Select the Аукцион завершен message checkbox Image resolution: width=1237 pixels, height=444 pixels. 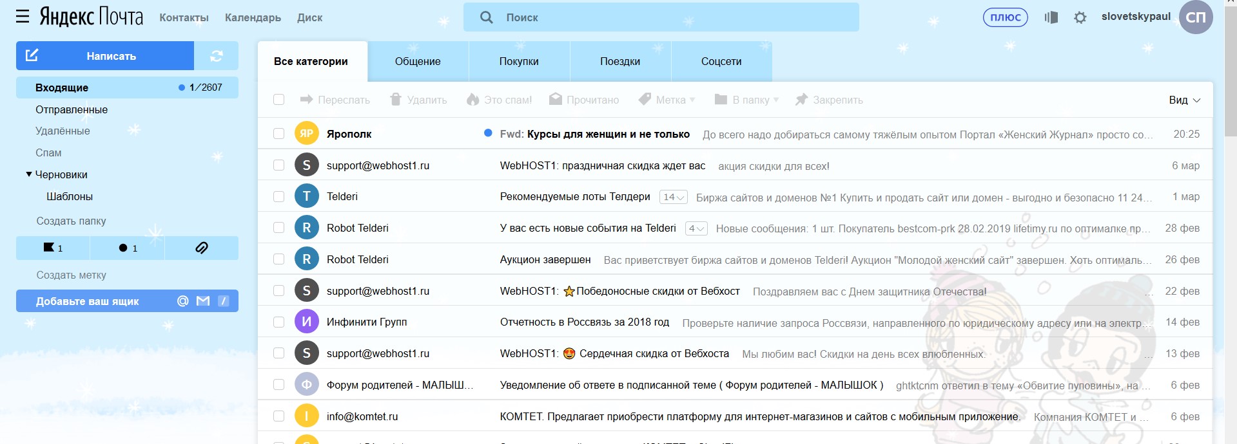[x=278, y=259]
